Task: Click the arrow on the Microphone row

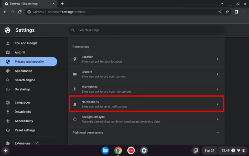Action: 218,89
